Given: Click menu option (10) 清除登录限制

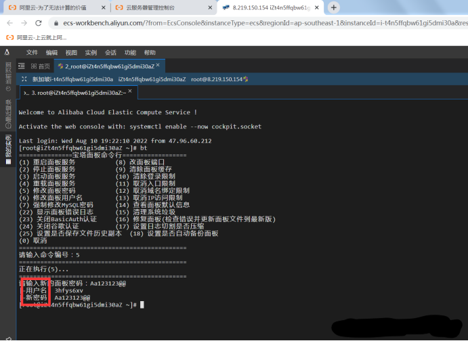Looking at the screenshot, I should coord(146,177).
